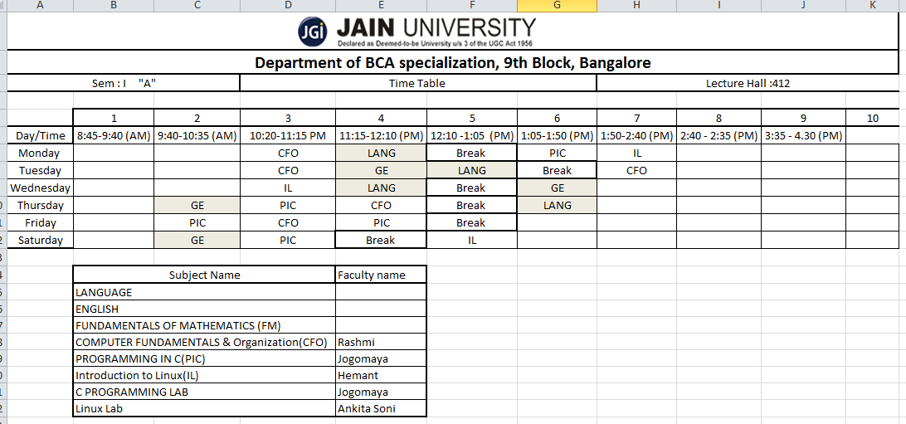Select the Ankita Soni faculty cell

[x=381, y=408]
